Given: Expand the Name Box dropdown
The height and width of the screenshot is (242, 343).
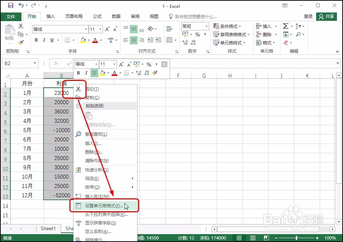Looking at the screenshot, I should click(x=35, y=63).
